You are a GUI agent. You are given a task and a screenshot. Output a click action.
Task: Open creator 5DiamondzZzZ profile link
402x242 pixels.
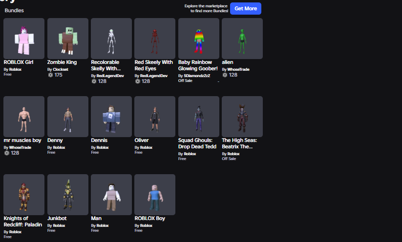(197, 76)
